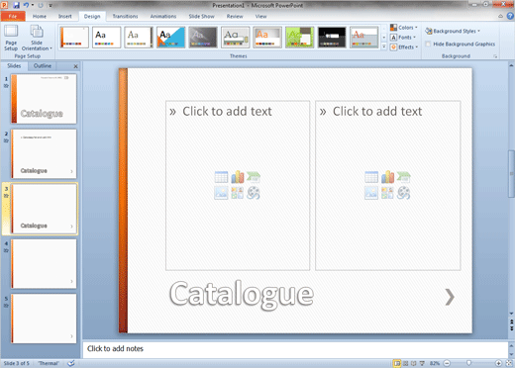Select slide 5 thumbnail in the Slides pane

pyautogui.click(x=44, y=319)
